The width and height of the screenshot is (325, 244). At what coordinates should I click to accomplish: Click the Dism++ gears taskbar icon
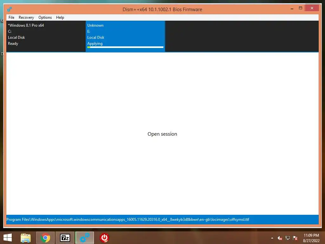(x=85, y=238)
